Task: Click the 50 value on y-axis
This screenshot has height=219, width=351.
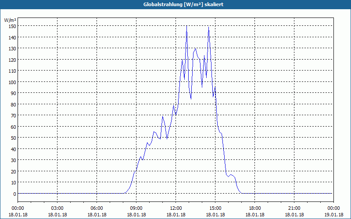Action: 14,138
